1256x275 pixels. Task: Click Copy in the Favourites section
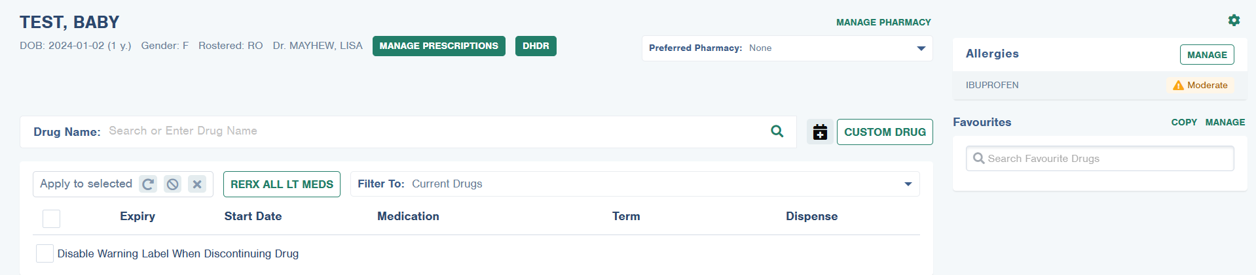coord(1184,122)
